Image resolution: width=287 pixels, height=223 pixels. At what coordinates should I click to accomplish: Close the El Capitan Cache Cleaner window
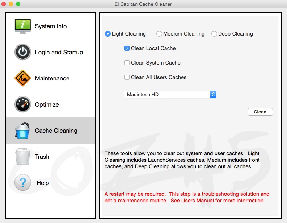pos(4,4)
